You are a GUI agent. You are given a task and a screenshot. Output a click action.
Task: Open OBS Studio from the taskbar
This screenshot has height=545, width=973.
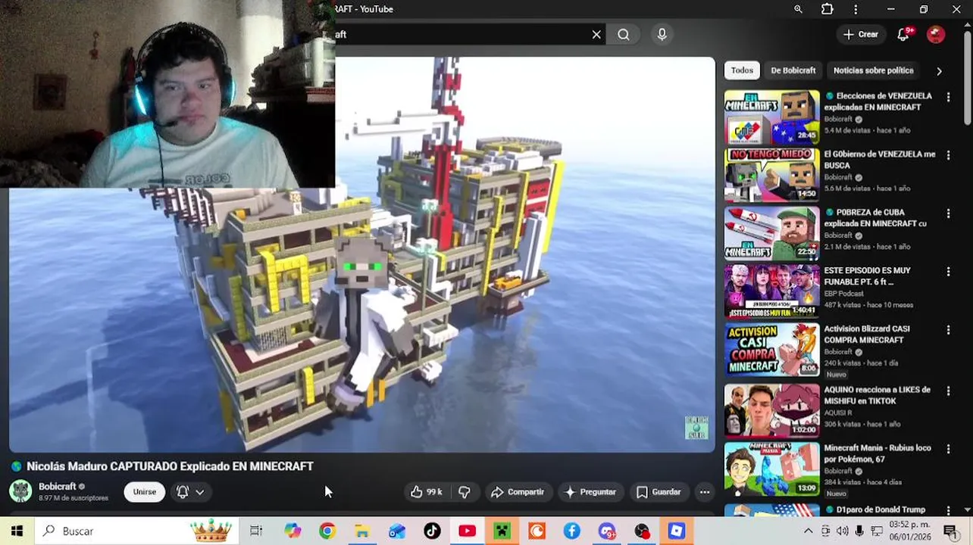[642, 531]
